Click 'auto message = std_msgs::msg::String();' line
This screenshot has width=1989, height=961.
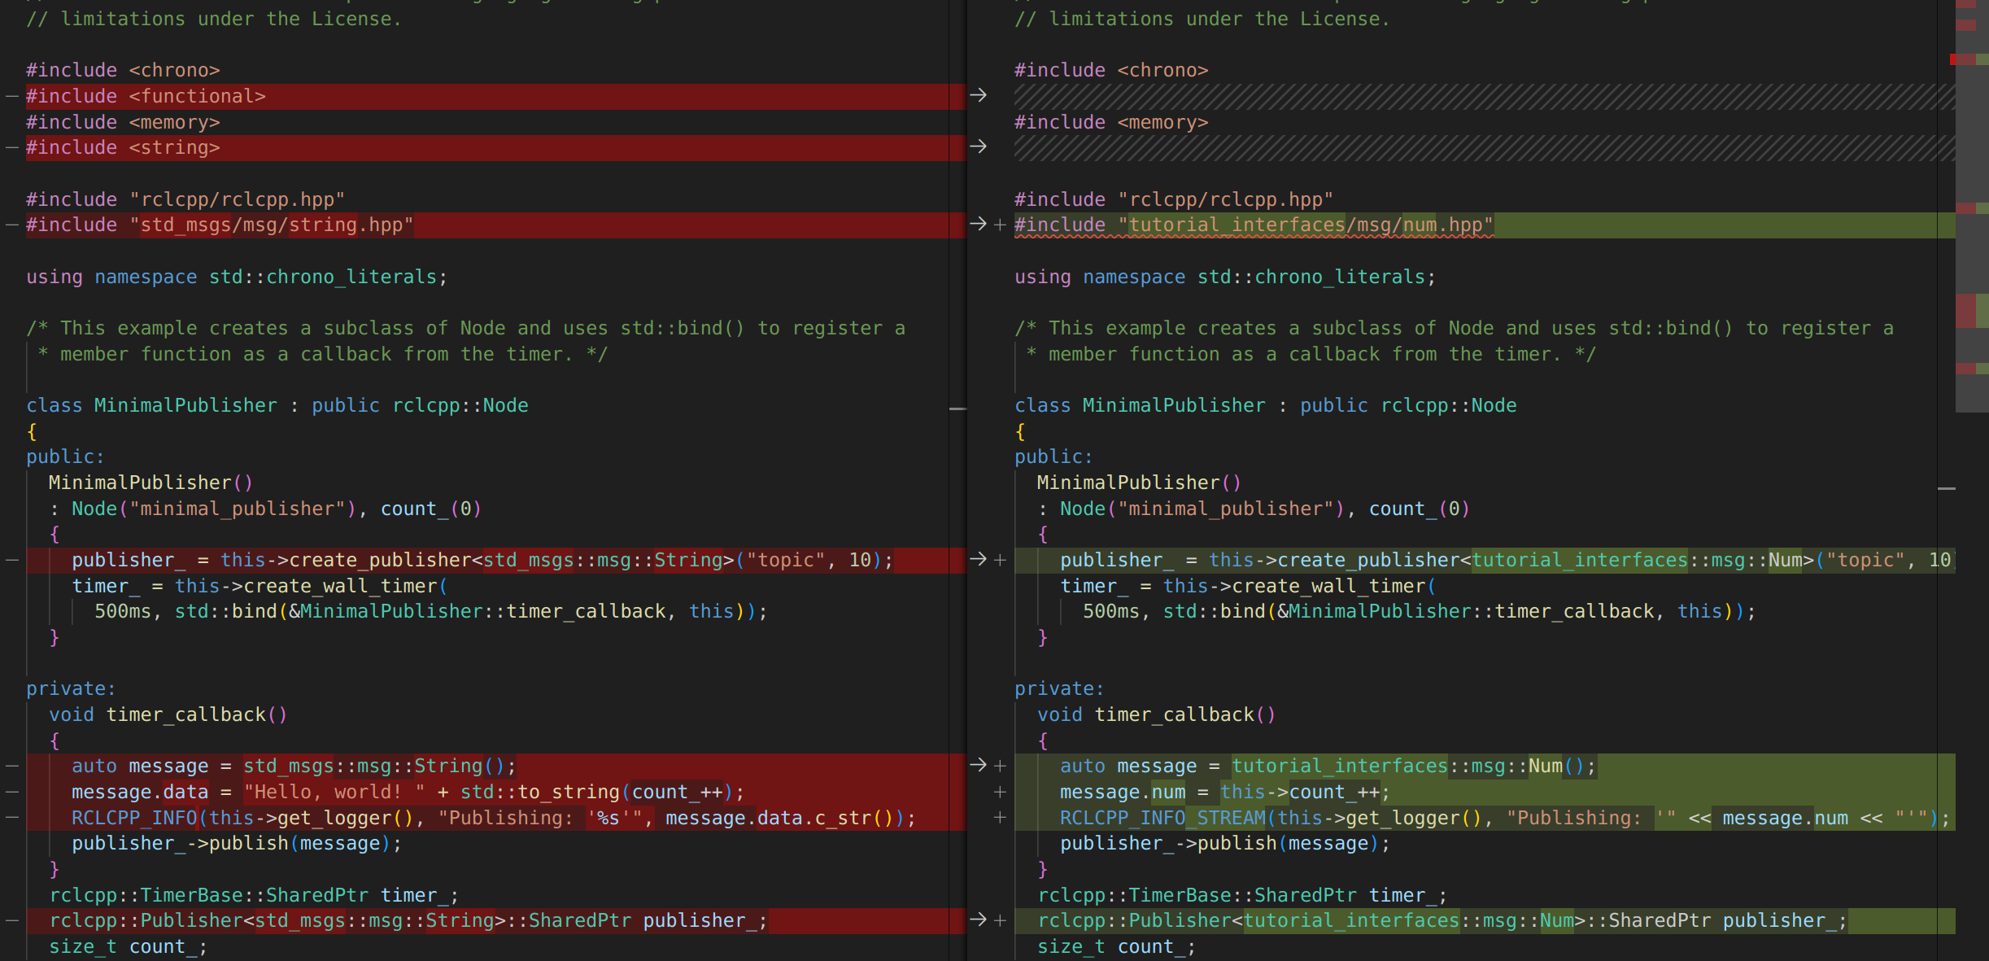click(x=294, y=766)
